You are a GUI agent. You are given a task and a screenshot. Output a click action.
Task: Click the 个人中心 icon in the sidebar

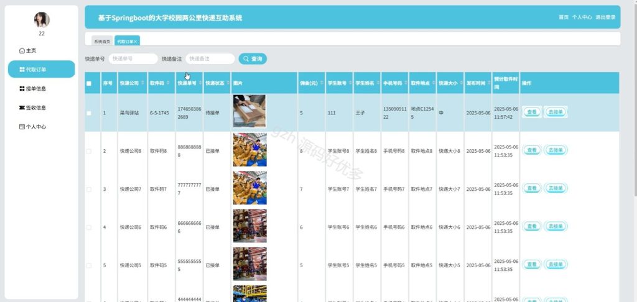pyautogui.click(x=22, y=127)
